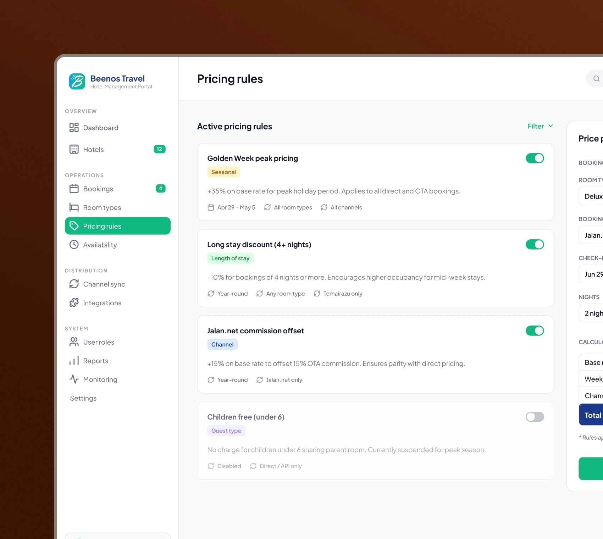The image size is (603, 539).
Task: Open the nights selector dropdown
Action: click(591, 313)
